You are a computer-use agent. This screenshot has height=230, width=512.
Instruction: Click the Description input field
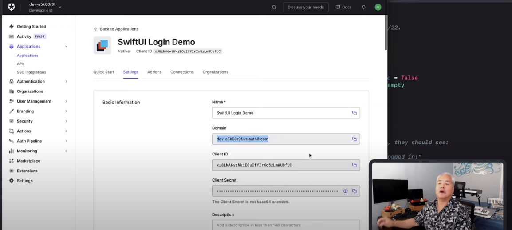(x=286, y=225)
